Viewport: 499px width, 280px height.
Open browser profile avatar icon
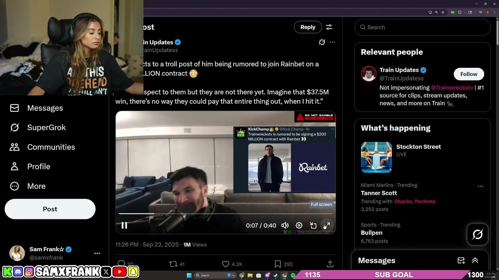coord(488,12)
